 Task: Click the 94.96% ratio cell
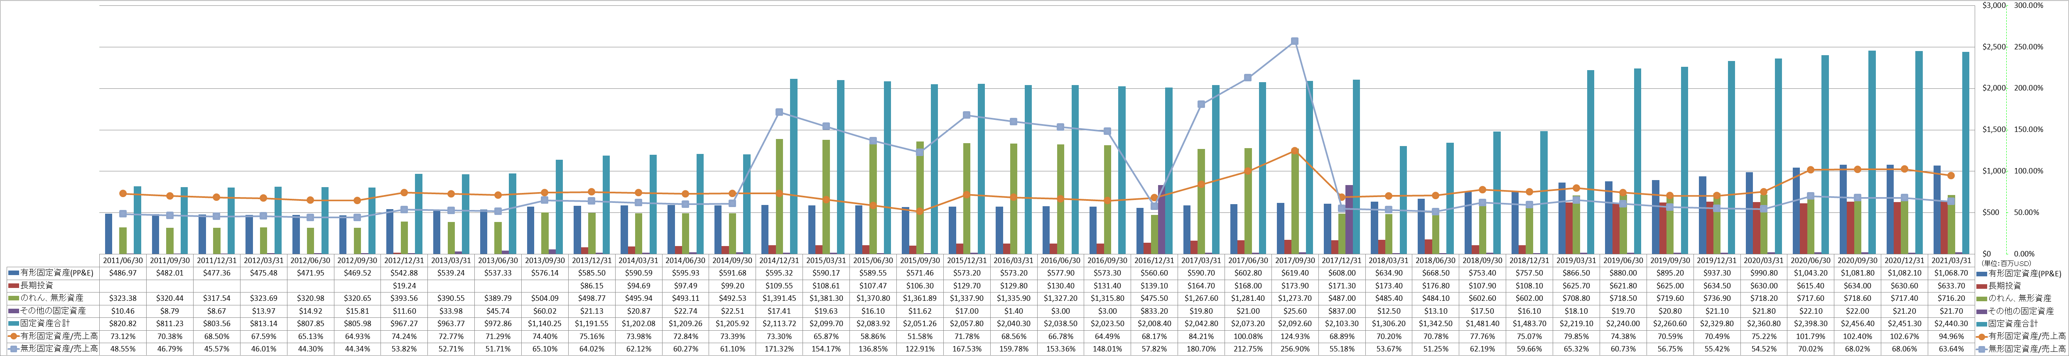[x=1950, y=336]
